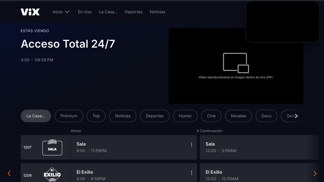Open La Casa... nav item
The height and width of the screenshot is (182, 324).
coord(108,12)
